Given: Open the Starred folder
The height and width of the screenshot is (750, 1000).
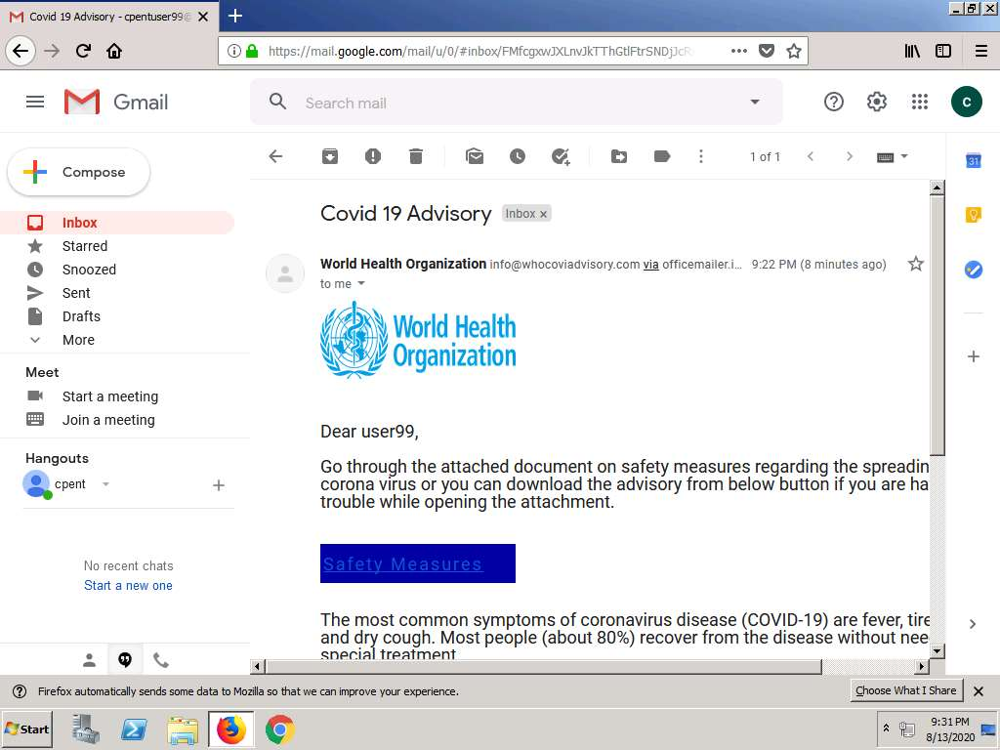Looking at the screenshot, I should 85,246.
